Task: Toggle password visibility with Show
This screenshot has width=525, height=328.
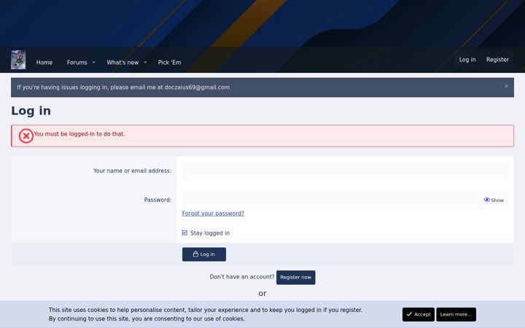Action: click(494, 200)
